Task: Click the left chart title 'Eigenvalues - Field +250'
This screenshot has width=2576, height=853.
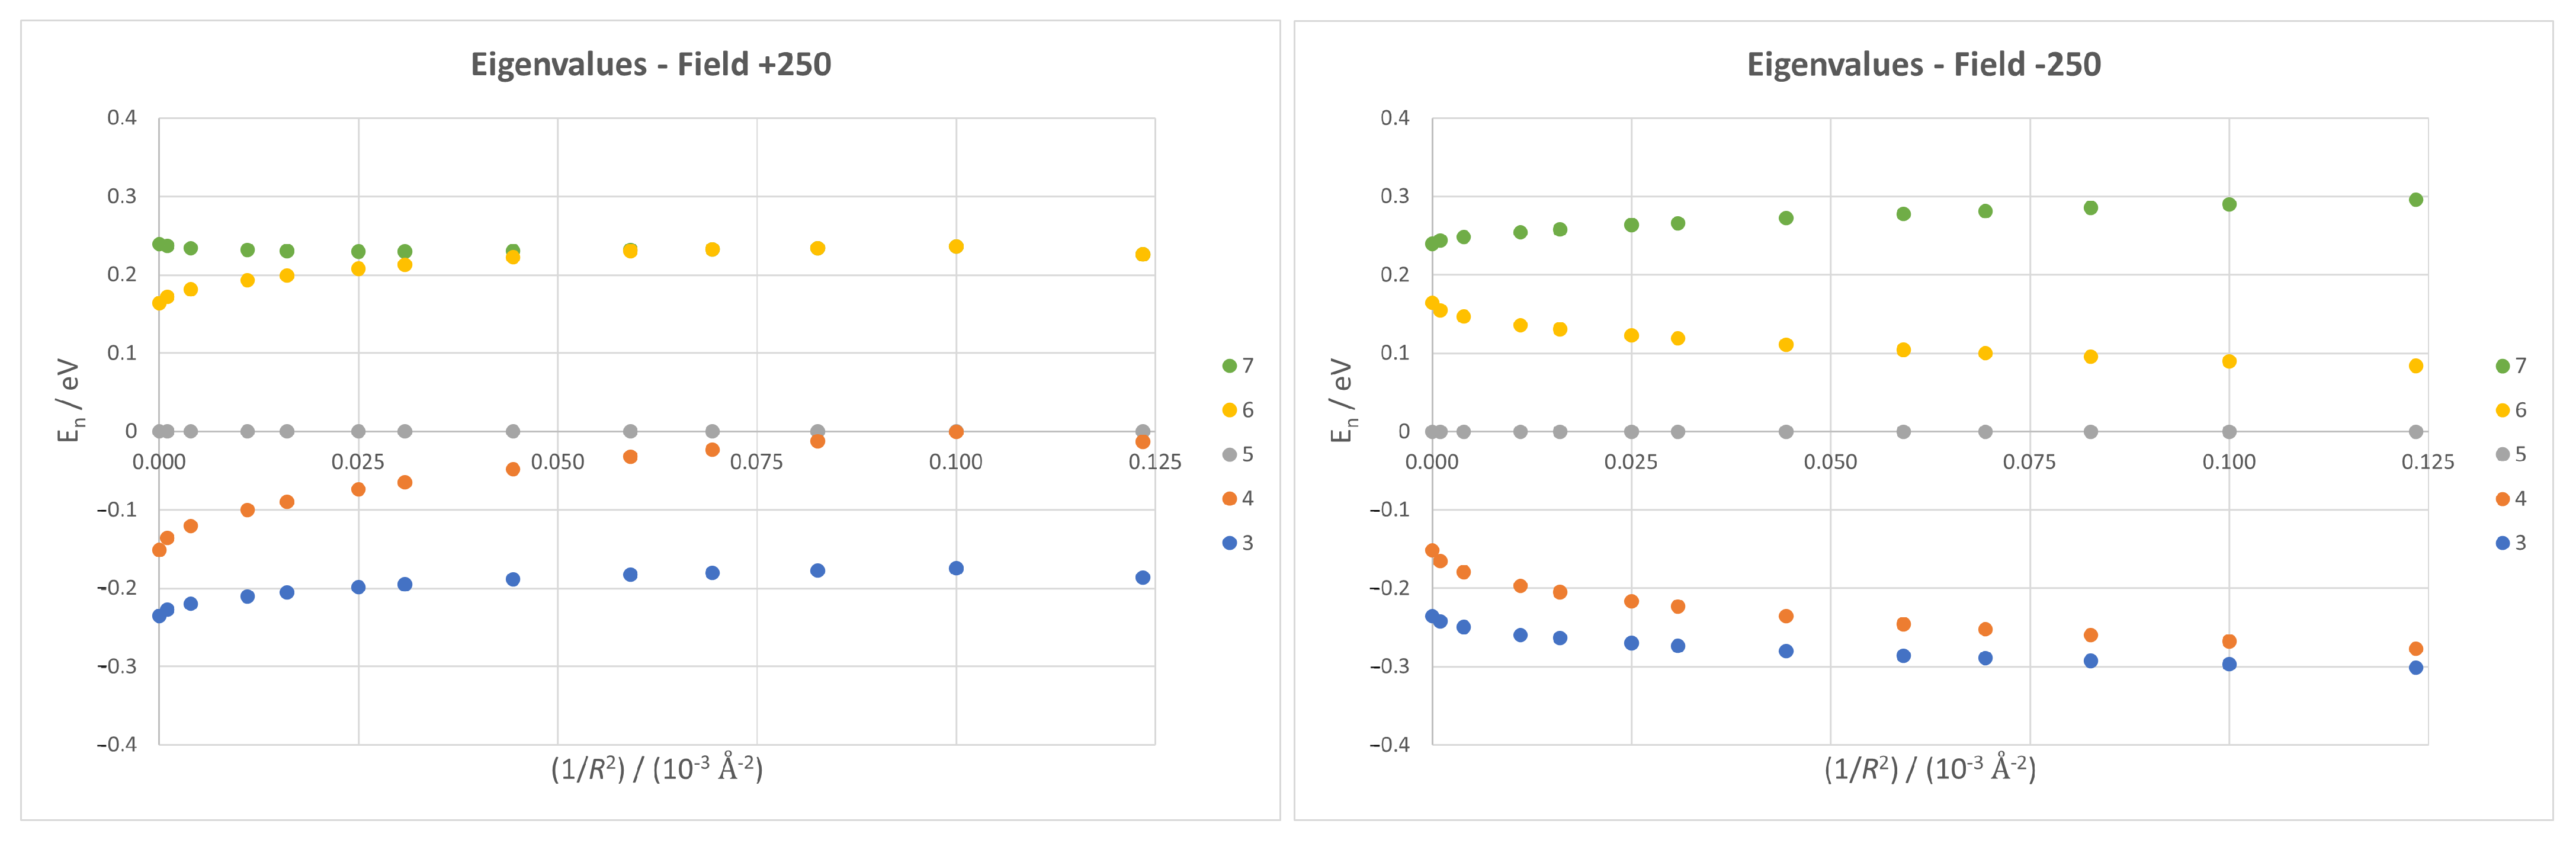Action: pos(650,65)
